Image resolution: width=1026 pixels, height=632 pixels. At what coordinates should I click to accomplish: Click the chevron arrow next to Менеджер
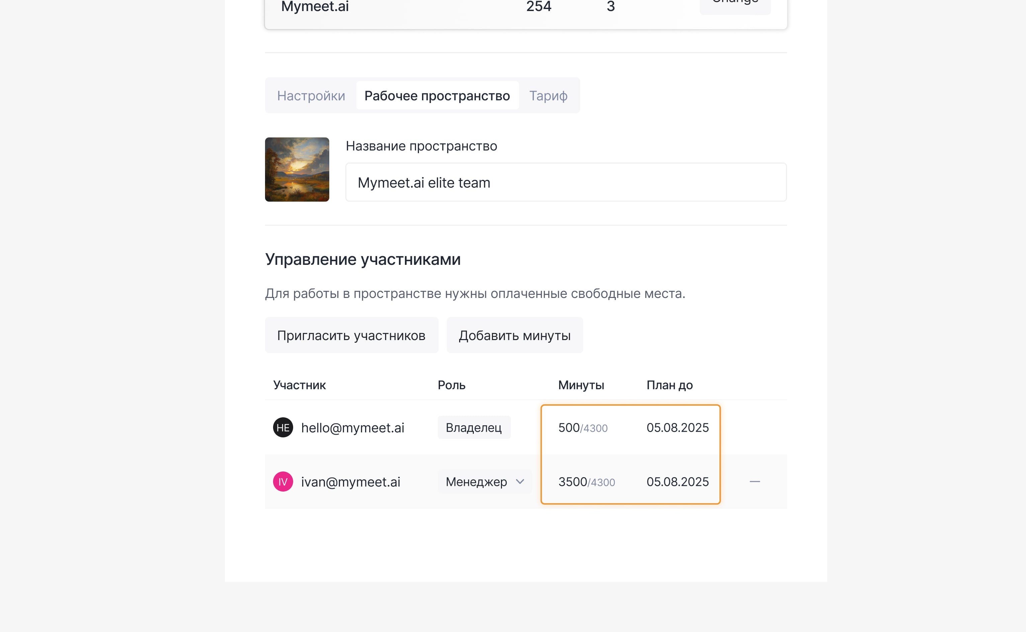[520, 482]
